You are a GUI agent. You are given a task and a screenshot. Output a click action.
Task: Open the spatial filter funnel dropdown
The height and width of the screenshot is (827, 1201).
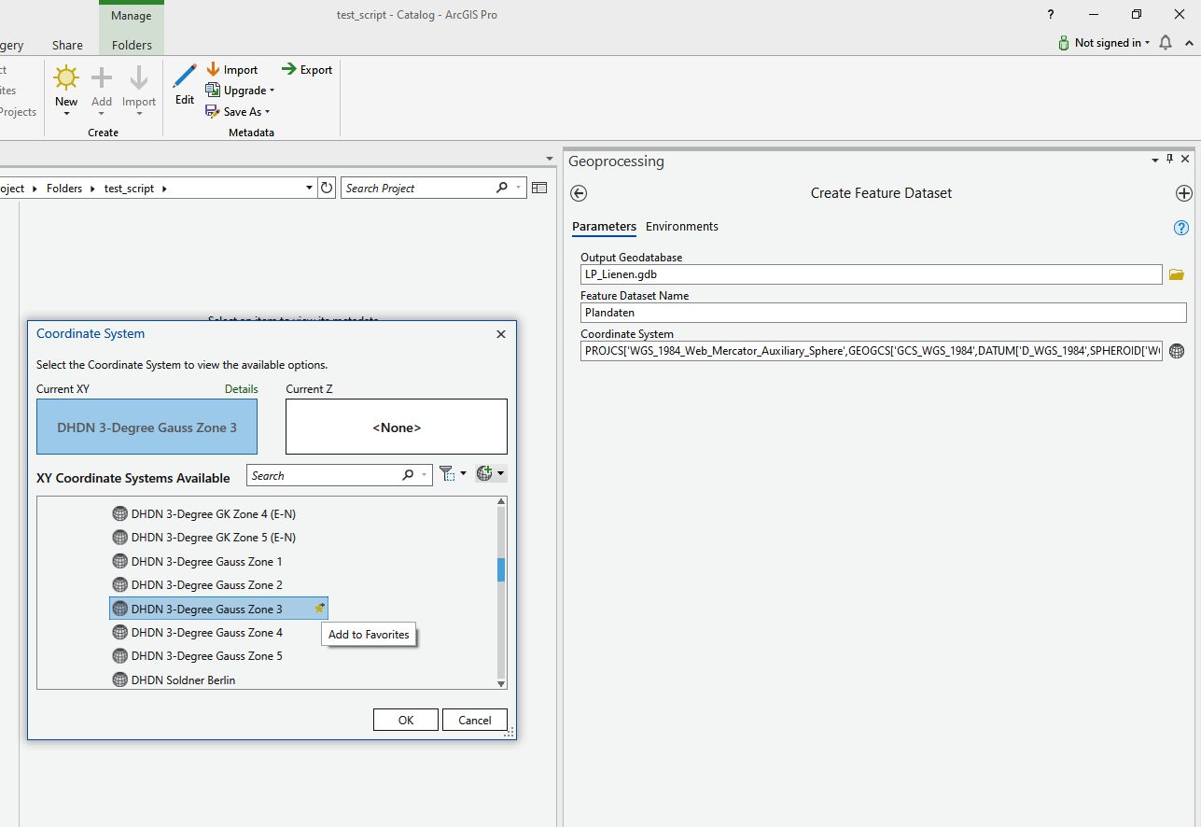coord(453,474)
